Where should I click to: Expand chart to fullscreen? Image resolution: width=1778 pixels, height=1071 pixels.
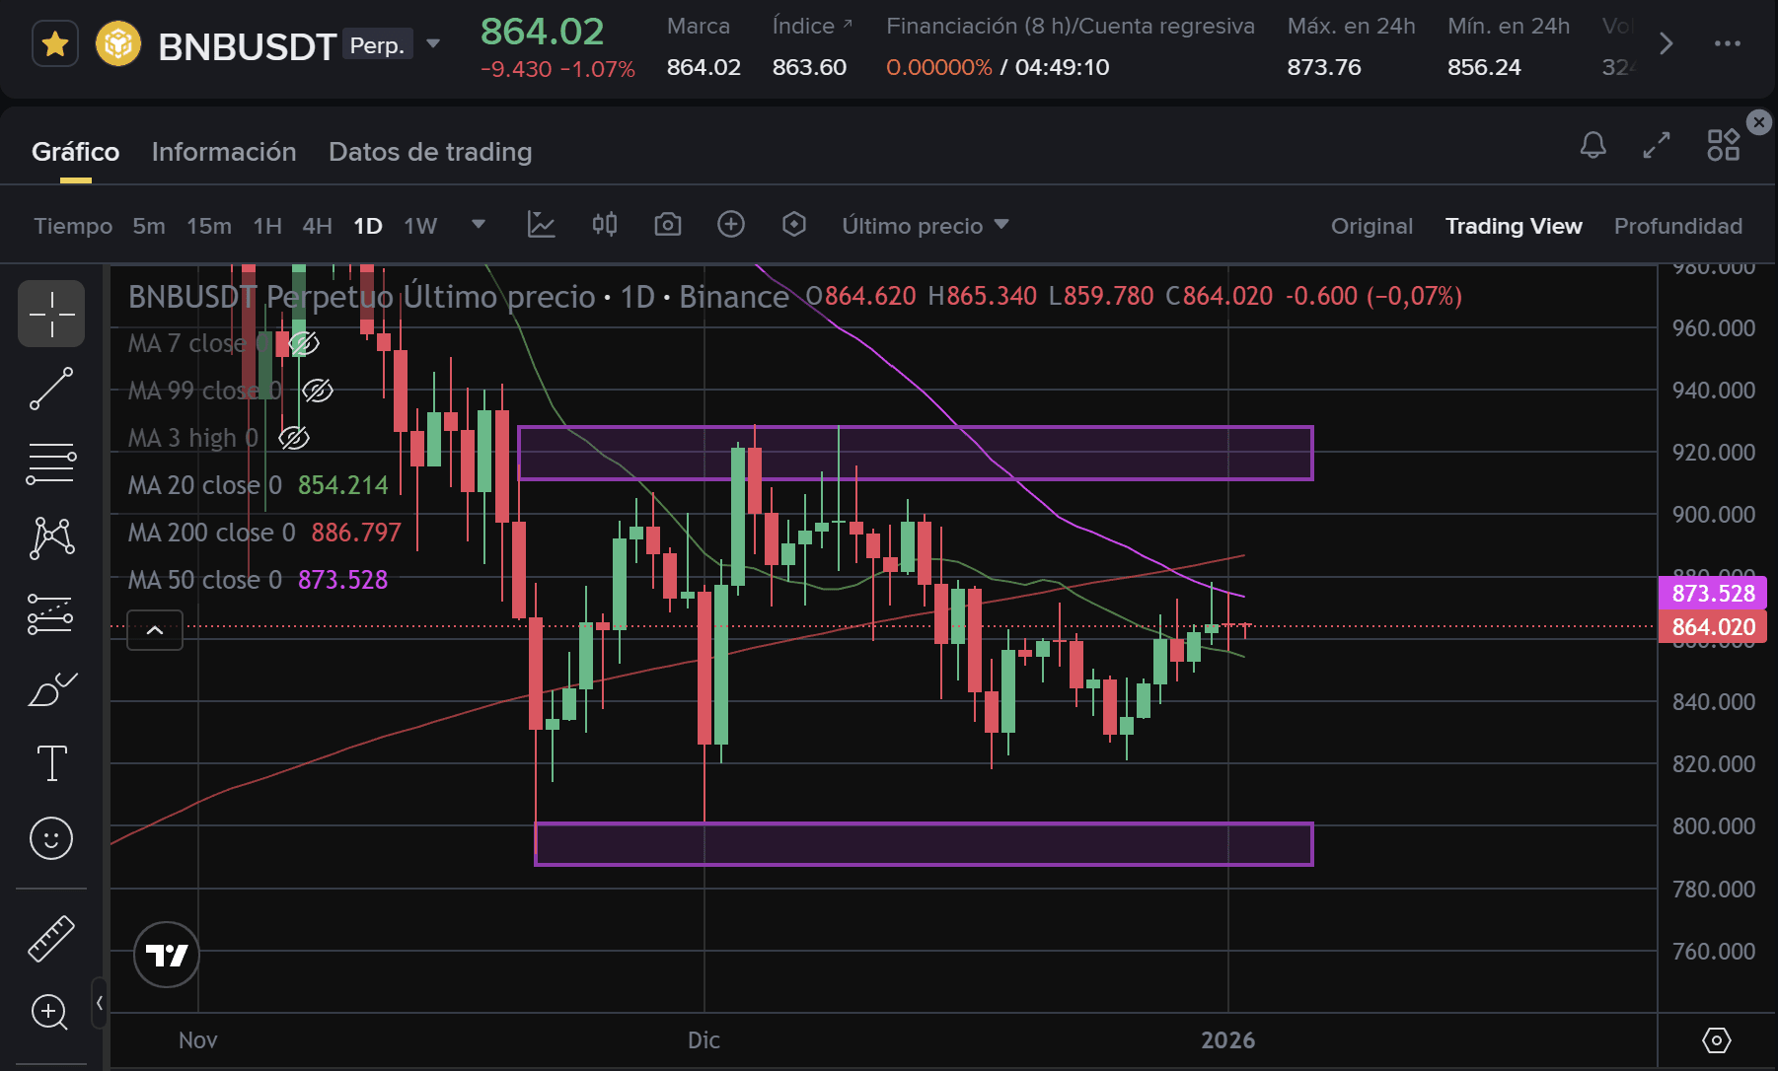(1657, 145)
